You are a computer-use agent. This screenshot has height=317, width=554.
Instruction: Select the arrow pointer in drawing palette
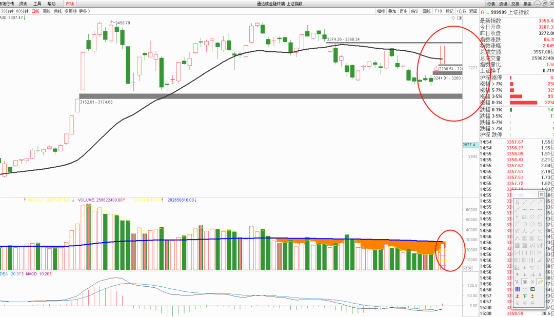coord(518,202)
